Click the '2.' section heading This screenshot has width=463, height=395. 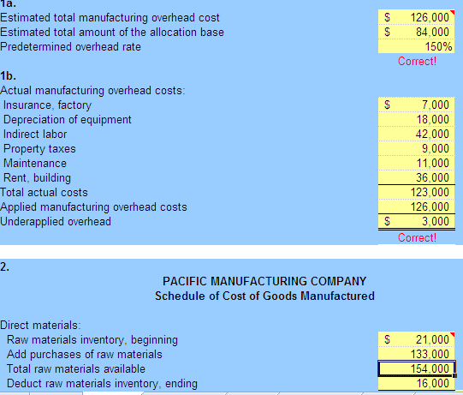point(5,266)
